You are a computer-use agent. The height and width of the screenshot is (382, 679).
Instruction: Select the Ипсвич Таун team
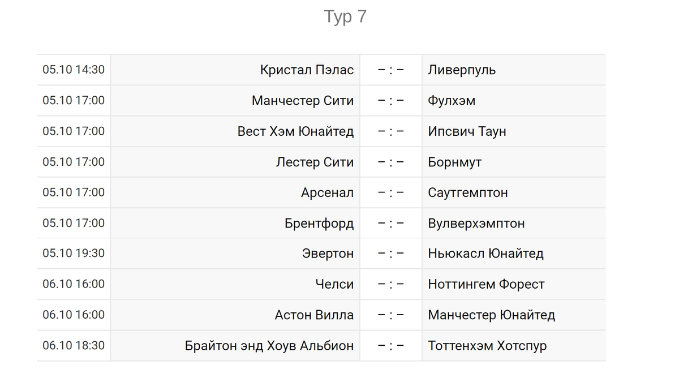tap(467, 131)
